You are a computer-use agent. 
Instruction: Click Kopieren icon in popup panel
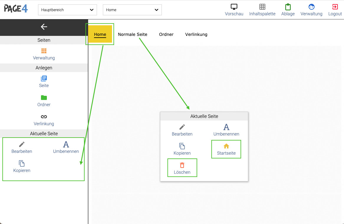point(182,146)
